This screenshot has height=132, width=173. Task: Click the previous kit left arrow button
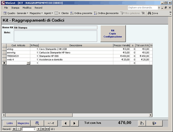pyautogui.click(x=66, y=123)
